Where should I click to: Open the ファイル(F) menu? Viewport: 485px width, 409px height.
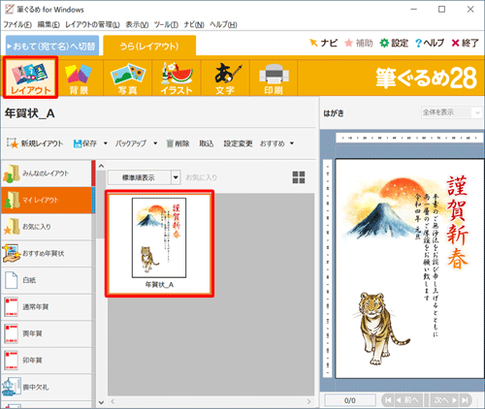coord(17,24)
